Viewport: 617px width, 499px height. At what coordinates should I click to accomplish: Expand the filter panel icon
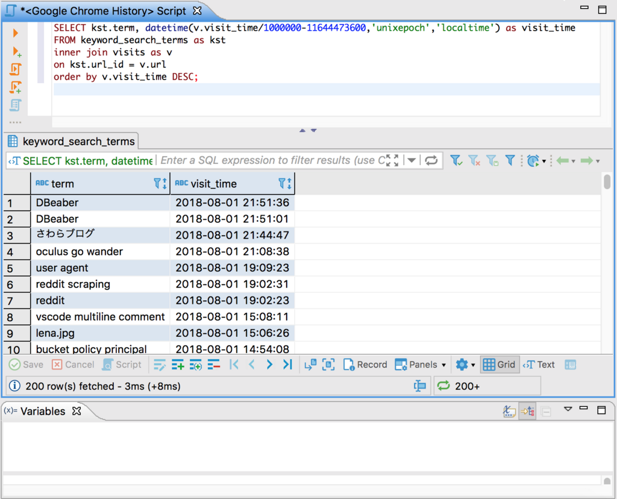[392, 160]
